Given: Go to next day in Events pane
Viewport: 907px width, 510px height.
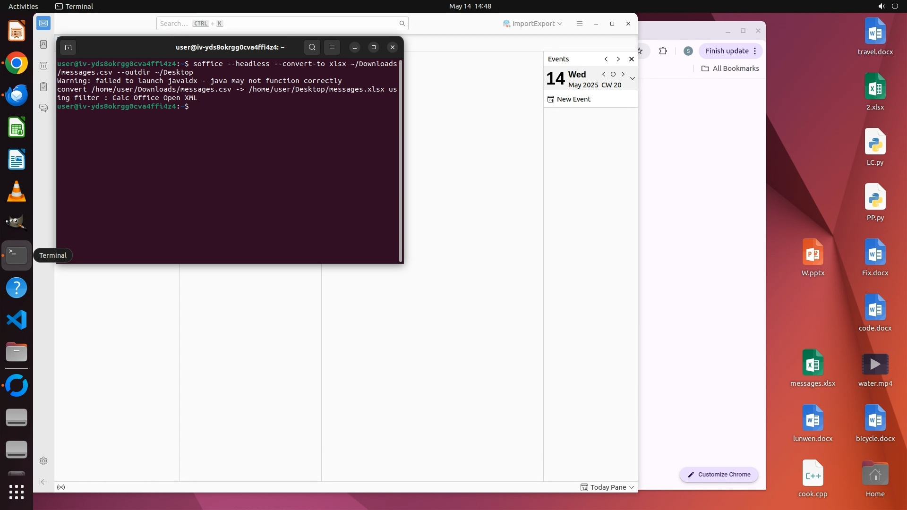Looking at the screenshot, I should (x=623, y=74).
